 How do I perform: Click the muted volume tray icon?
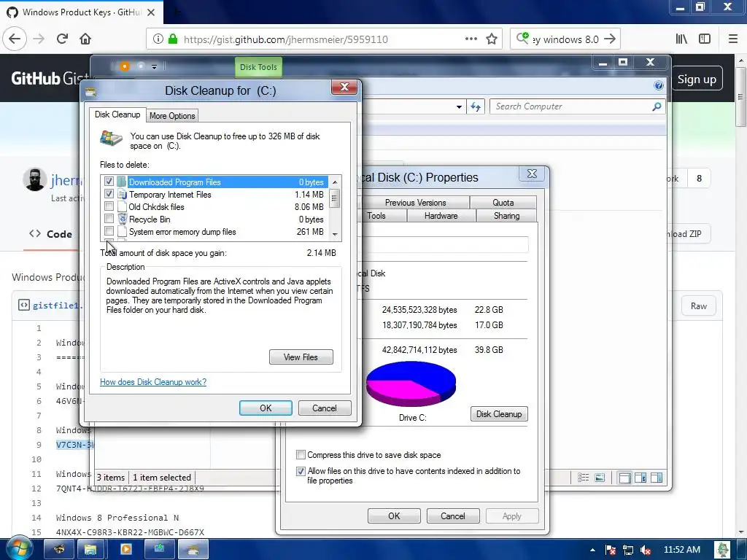(x=646, y=550)
